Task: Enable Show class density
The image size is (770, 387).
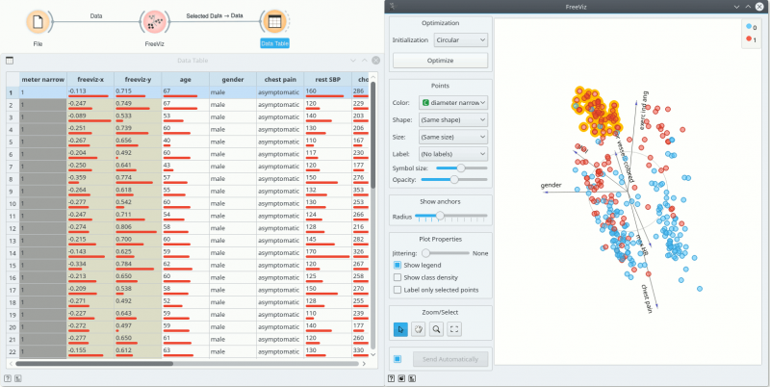Action: [398, 277]
